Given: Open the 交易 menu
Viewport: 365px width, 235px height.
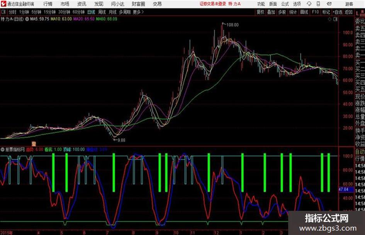Looking at the screenshot, I should click(157, 4).
